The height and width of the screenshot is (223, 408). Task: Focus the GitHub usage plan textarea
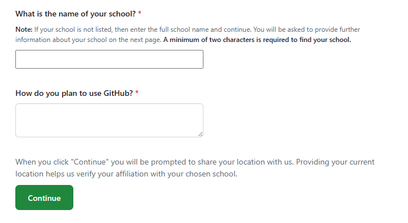[x=109, y=120]
